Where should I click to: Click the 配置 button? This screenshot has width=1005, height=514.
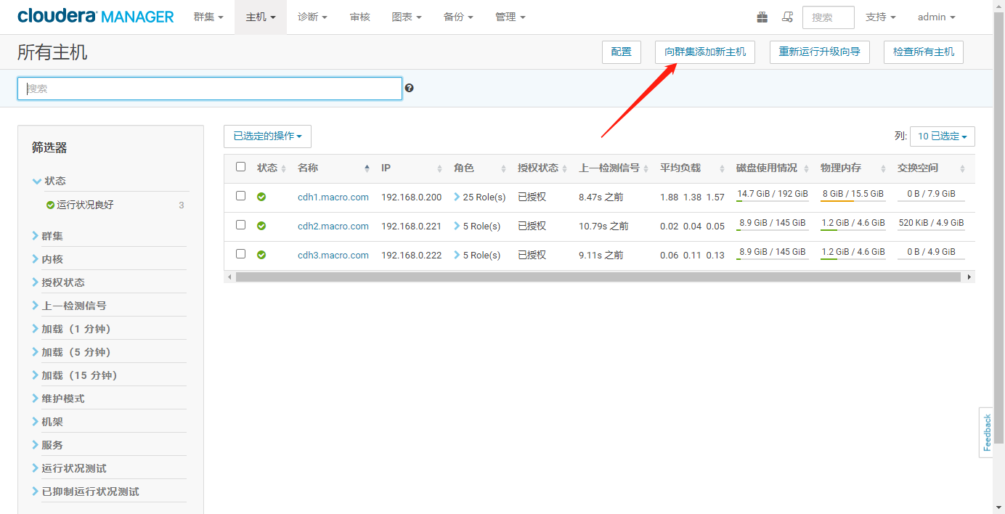[622, 52]
